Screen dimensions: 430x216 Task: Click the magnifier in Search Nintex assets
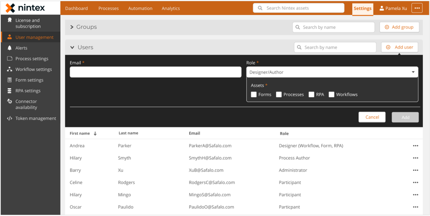(x=260, y=8)
